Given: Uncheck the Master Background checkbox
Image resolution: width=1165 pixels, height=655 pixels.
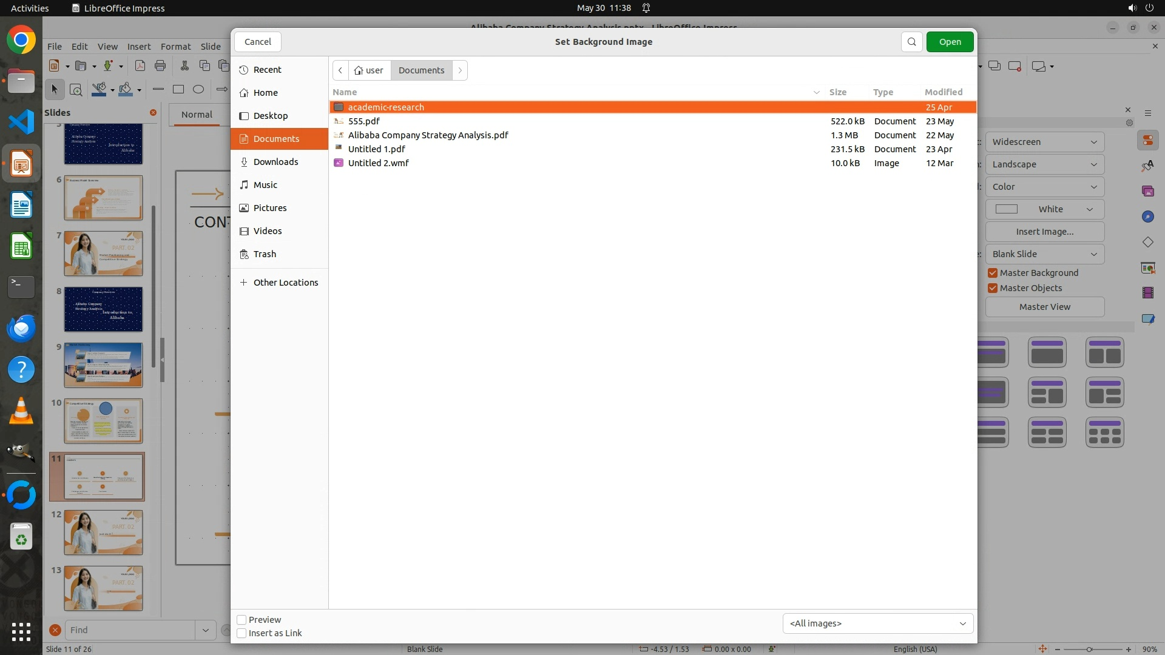Looking at the screenshot, I should point(993,273).
